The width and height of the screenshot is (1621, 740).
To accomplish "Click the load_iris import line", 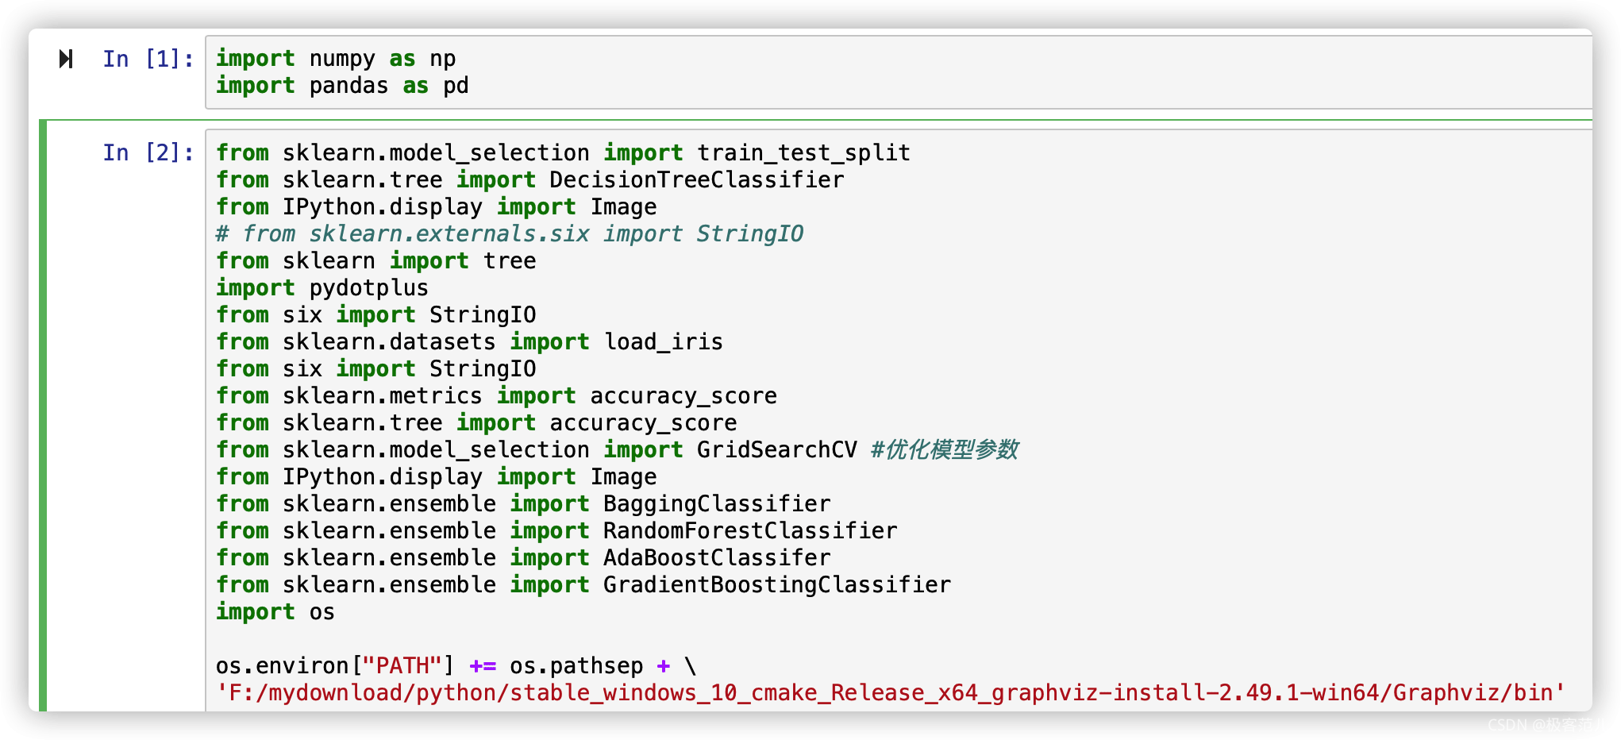I will point(469,341).
